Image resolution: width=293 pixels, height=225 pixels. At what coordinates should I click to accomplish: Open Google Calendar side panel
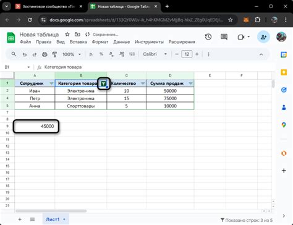coord(284,54)
